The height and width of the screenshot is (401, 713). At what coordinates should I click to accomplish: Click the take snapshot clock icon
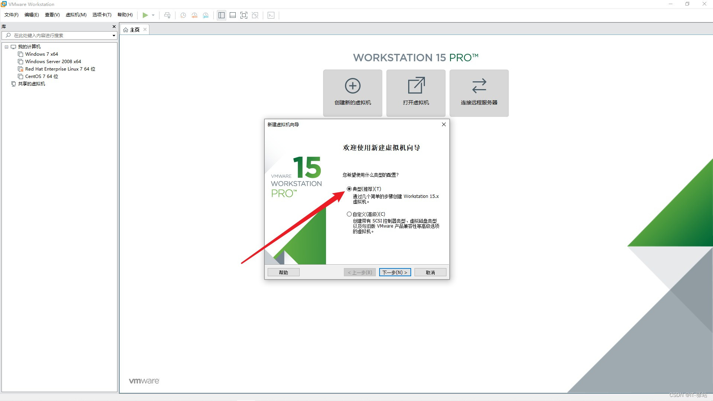183,15
